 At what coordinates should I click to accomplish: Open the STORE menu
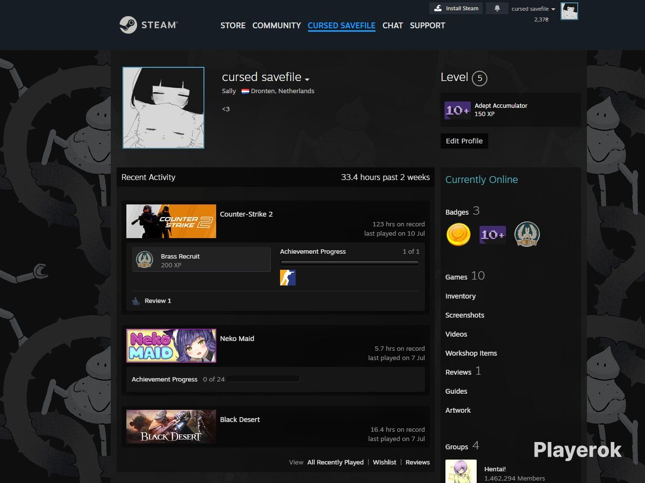click(x=233, y=25)
